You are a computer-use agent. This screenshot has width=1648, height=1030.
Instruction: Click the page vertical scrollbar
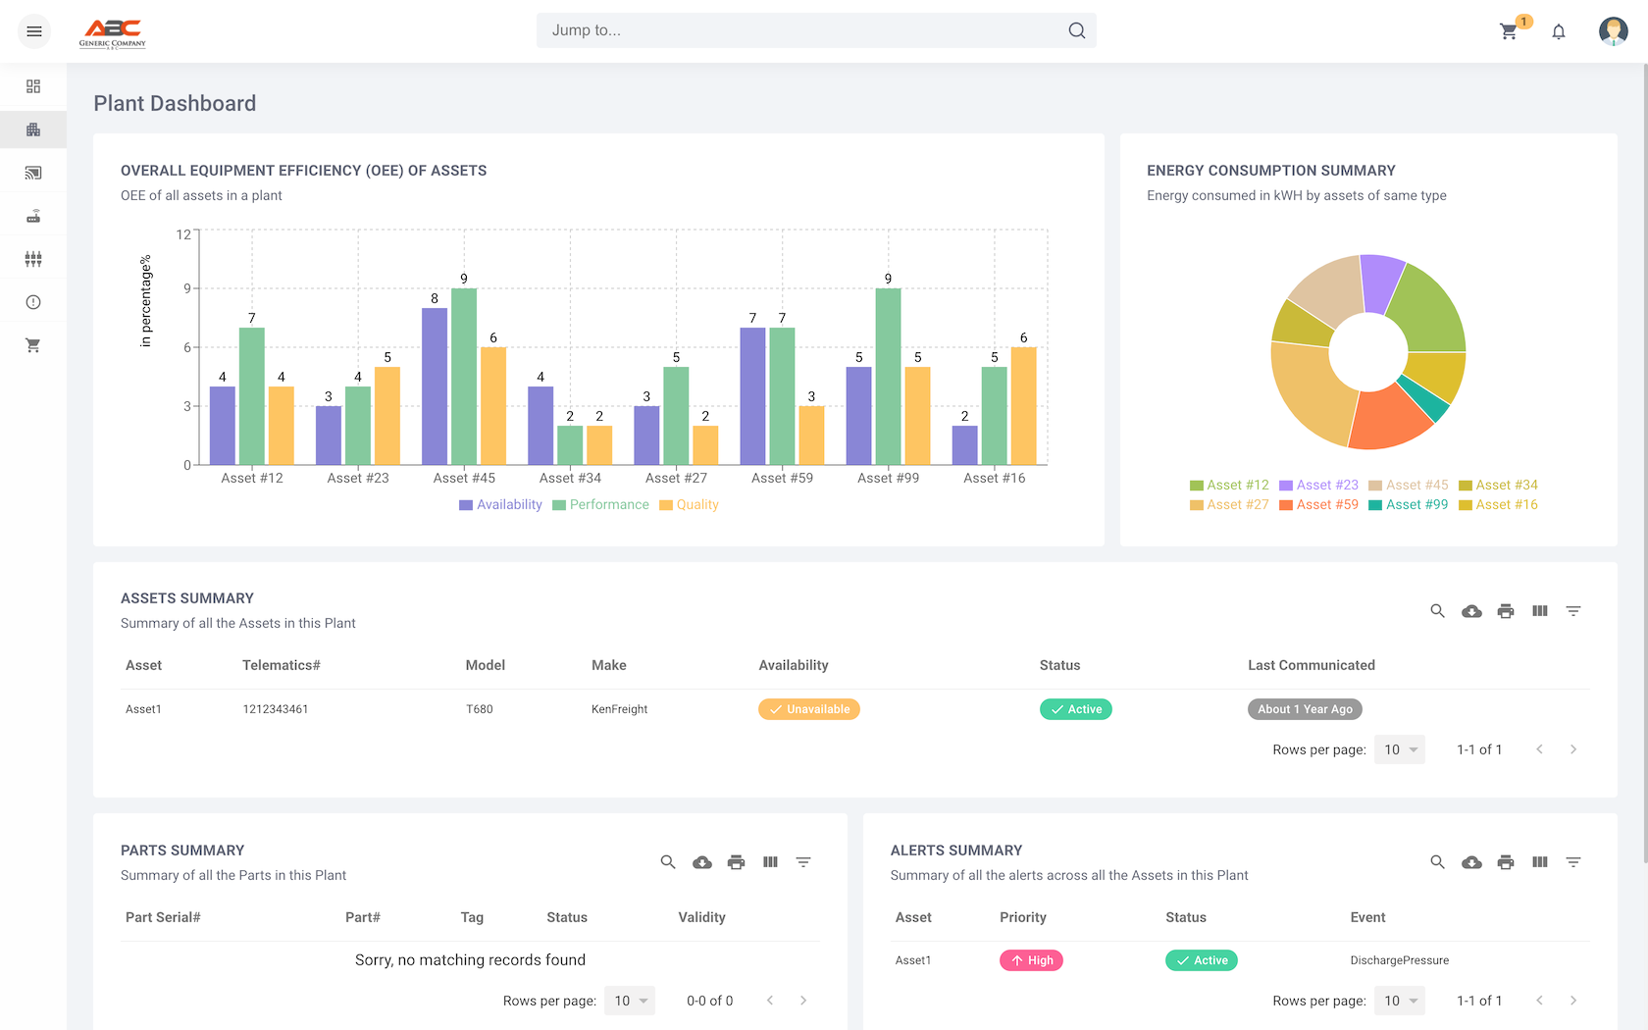(1644, 461)
